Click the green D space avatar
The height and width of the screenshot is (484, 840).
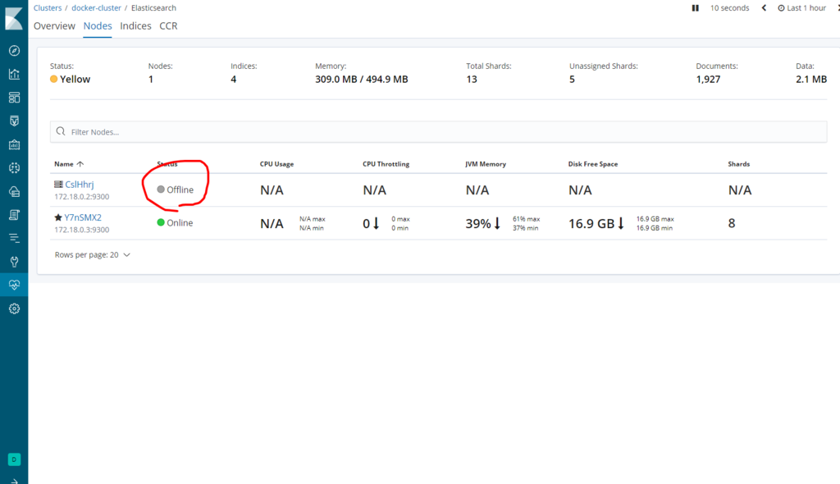tap(14, 459)
